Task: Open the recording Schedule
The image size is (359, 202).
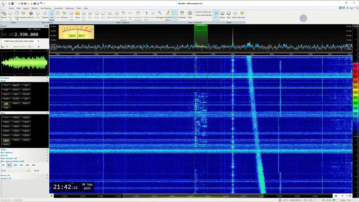Action: [x=182, y=15]
